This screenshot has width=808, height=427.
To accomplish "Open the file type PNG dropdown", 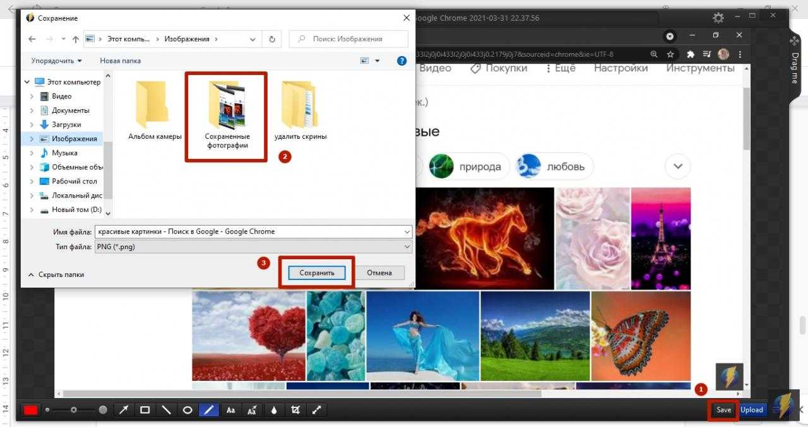I will point(252,247).
